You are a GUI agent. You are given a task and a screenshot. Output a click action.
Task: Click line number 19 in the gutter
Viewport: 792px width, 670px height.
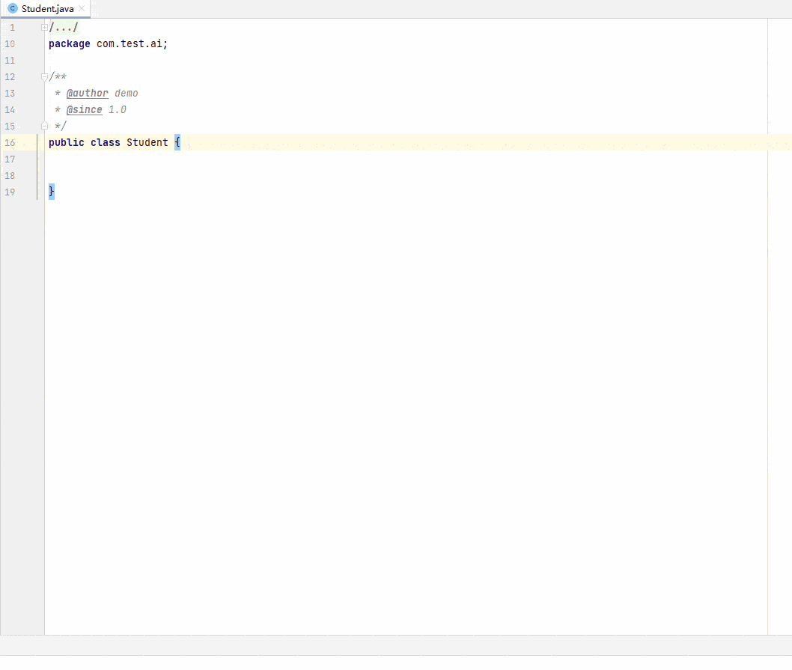[10, 192]
